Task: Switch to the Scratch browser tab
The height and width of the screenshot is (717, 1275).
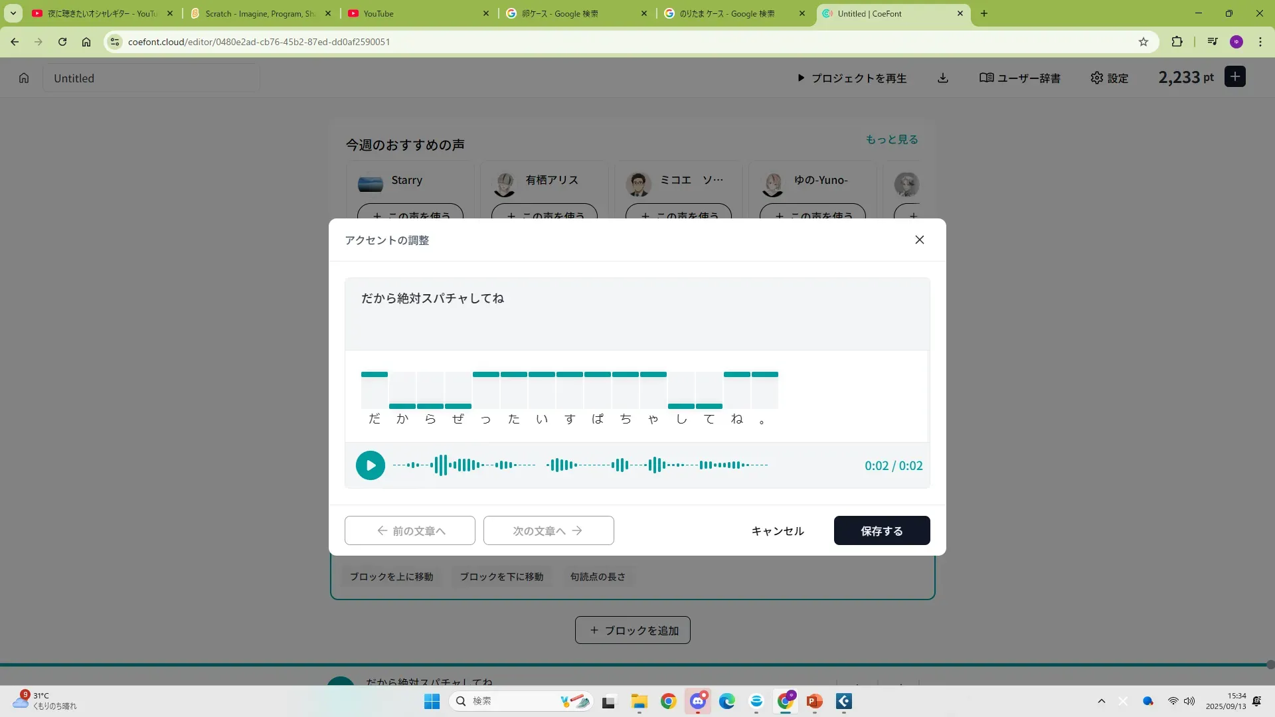Action: pyautogui.click(x=259, y=13)
